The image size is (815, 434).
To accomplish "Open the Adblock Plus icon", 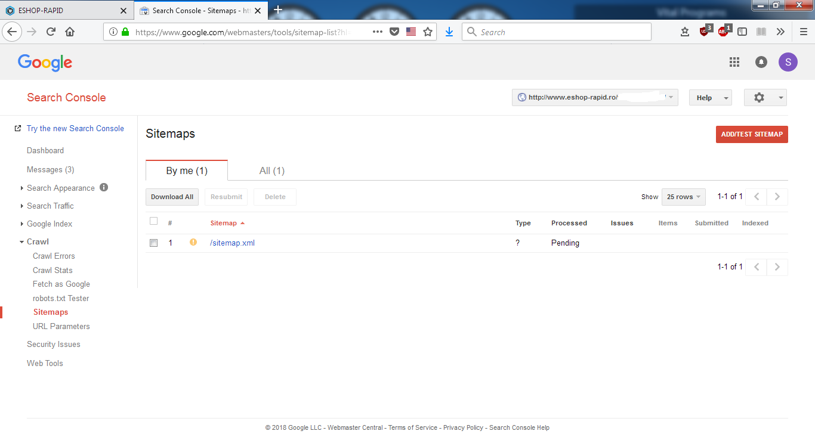I will (724, 32).
